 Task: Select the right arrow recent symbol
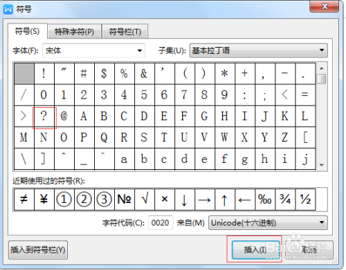click(x=205, y=200)
